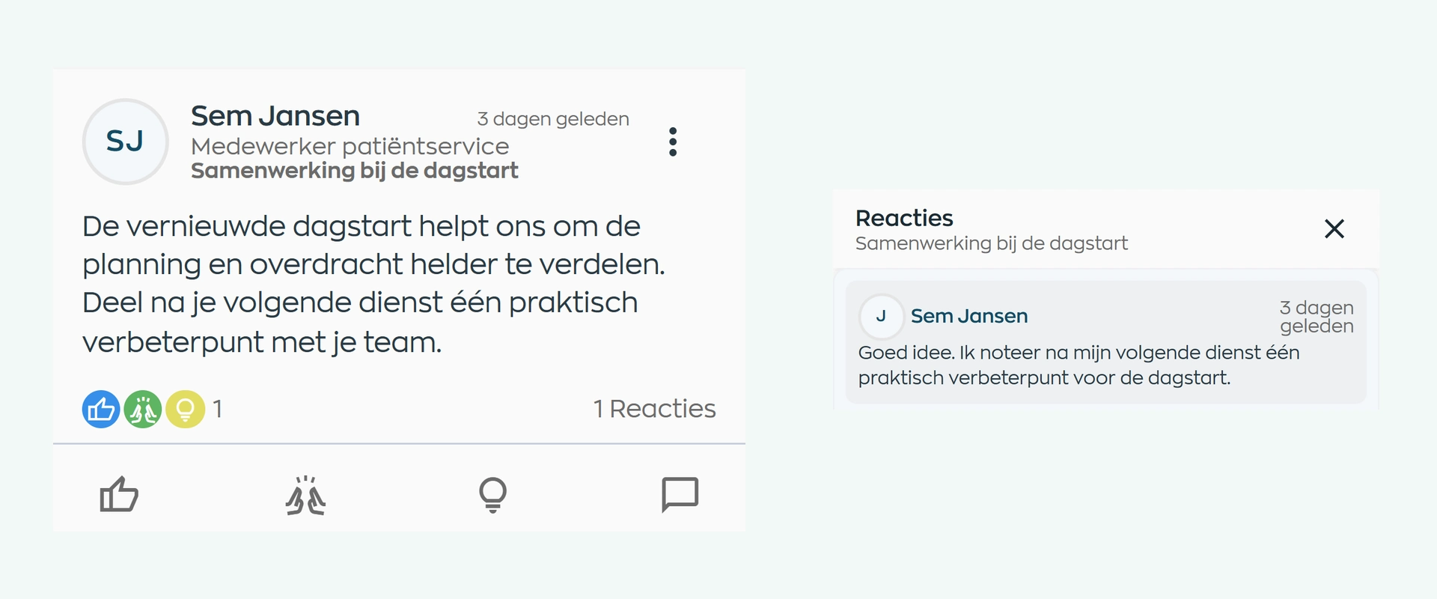Click the green clapping reaction badge

(143, 409)
